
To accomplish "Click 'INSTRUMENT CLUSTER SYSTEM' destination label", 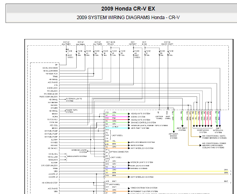I will tap(144, 191).
